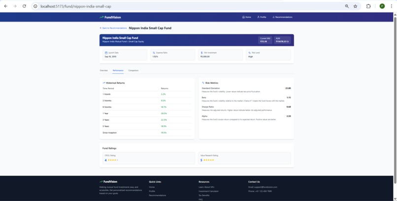Click the Beta metric label
Viewport: 397px width, 201px height.
[x=204, y=98]
